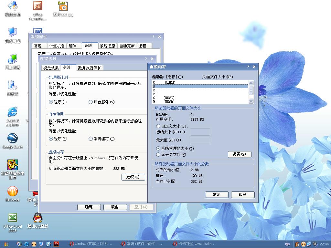Screen dimensions: 331x248
Task: Click the help question mark in 系统属性 window
Action: click(x=154, y=37)
